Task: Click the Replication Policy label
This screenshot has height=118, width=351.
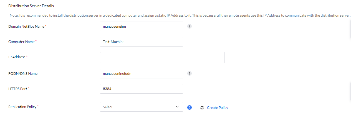Action: tap(22, 107)
